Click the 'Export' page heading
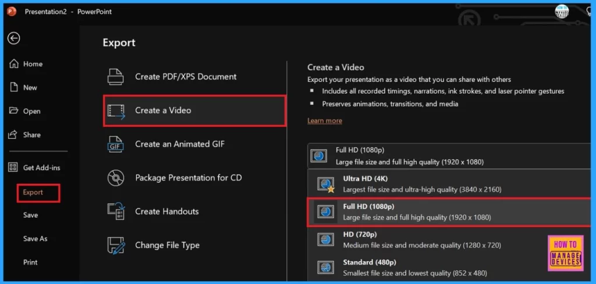Screen dimensions: 596x284 [119, 43]
